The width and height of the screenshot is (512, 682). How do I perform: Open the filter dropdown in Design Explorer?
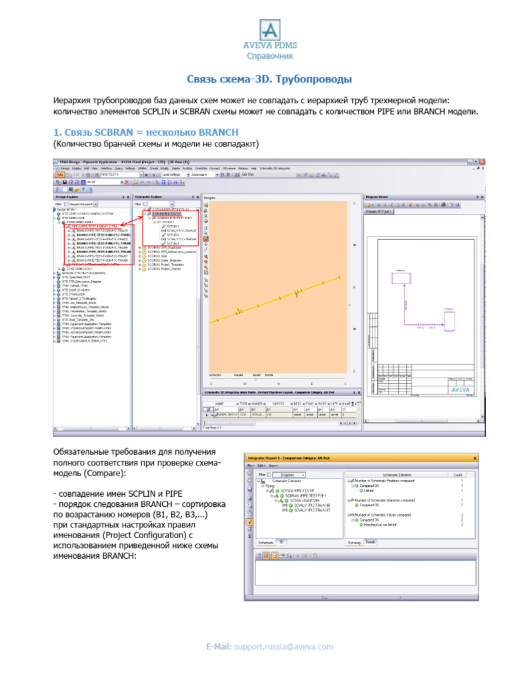pos(95,204)
